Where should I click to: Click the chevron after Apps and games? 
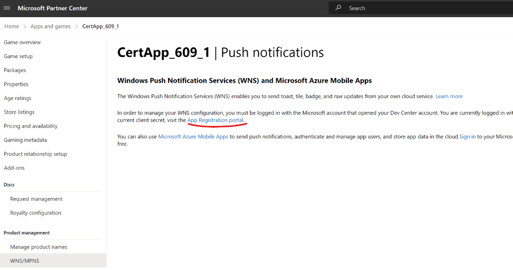[77, 26]
